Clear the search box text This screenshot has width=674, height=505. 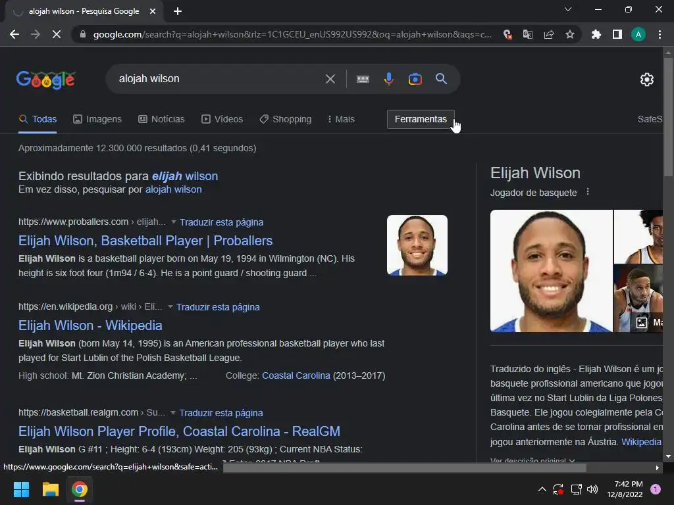[x=330, y=79]
